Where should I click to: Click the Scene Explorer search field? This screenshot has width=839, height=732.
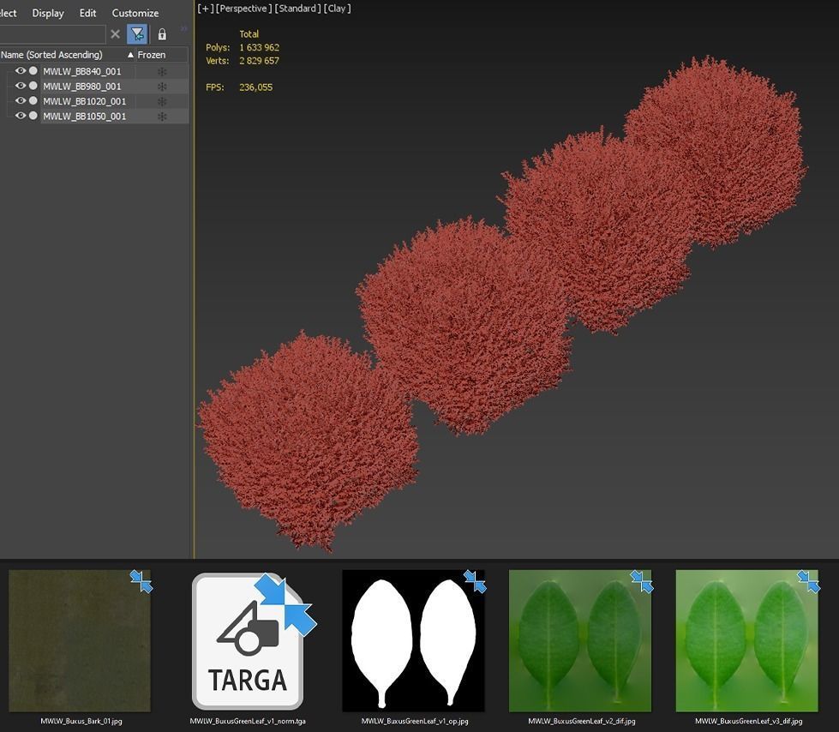52,34
